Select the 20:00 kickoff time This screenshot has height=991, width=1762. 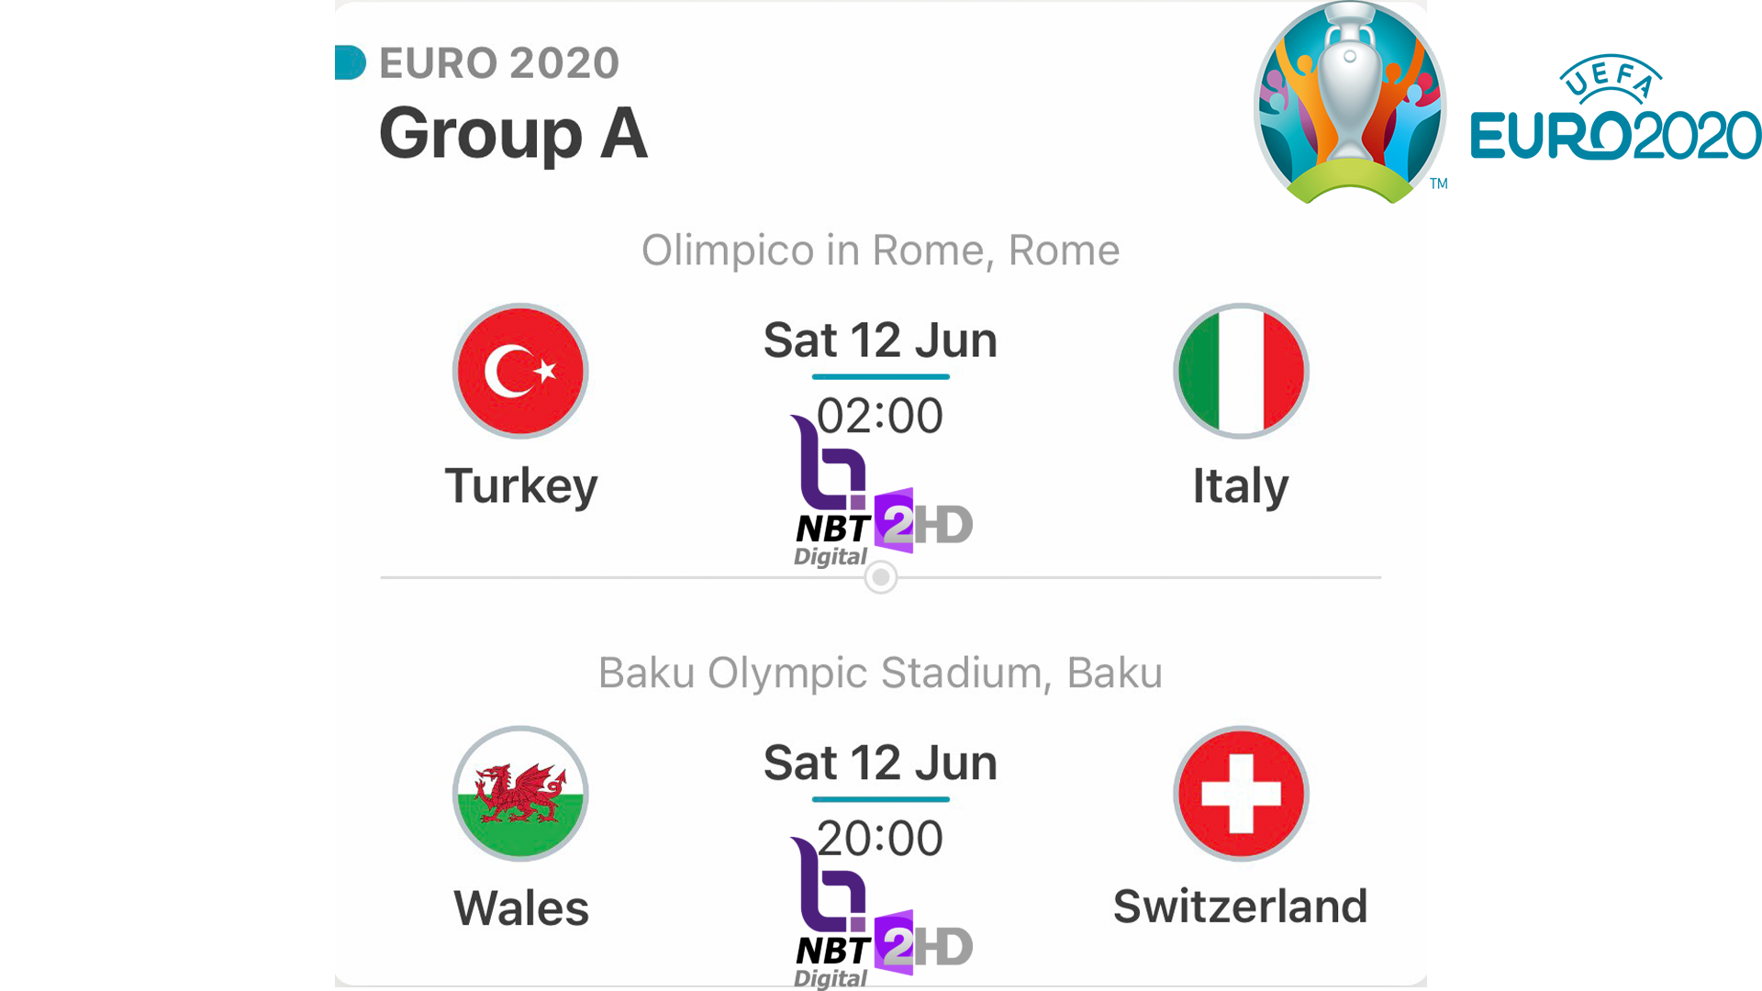880,838
